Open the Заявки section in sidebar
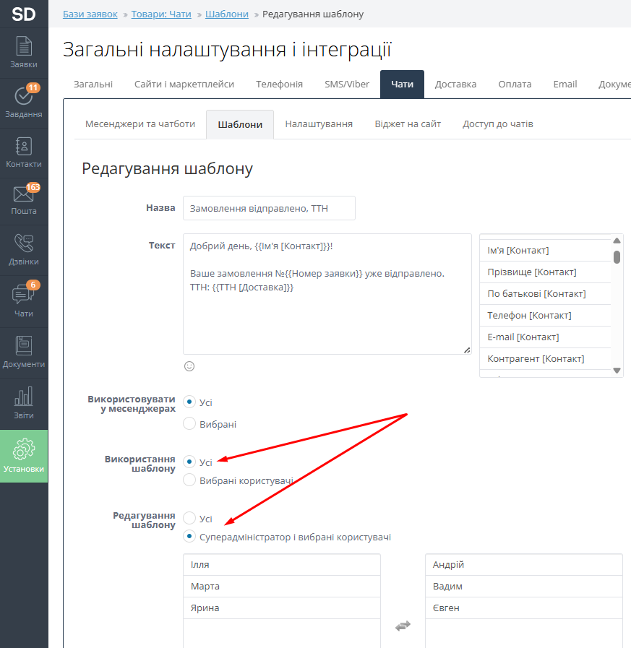631x648 pixels. pos(24,53)
